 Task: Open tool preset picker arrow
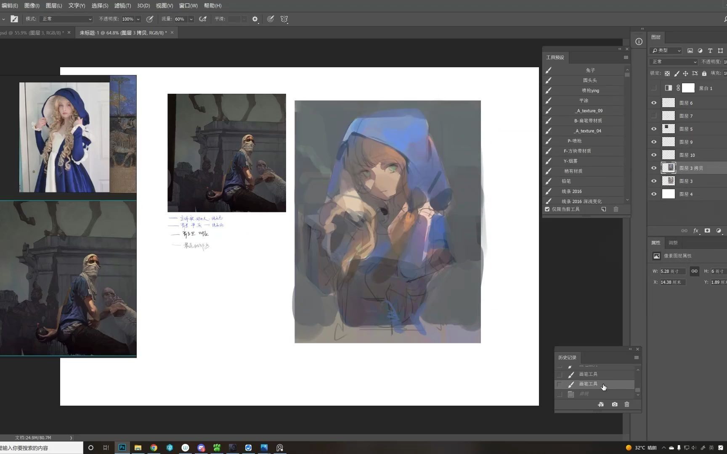3,19
